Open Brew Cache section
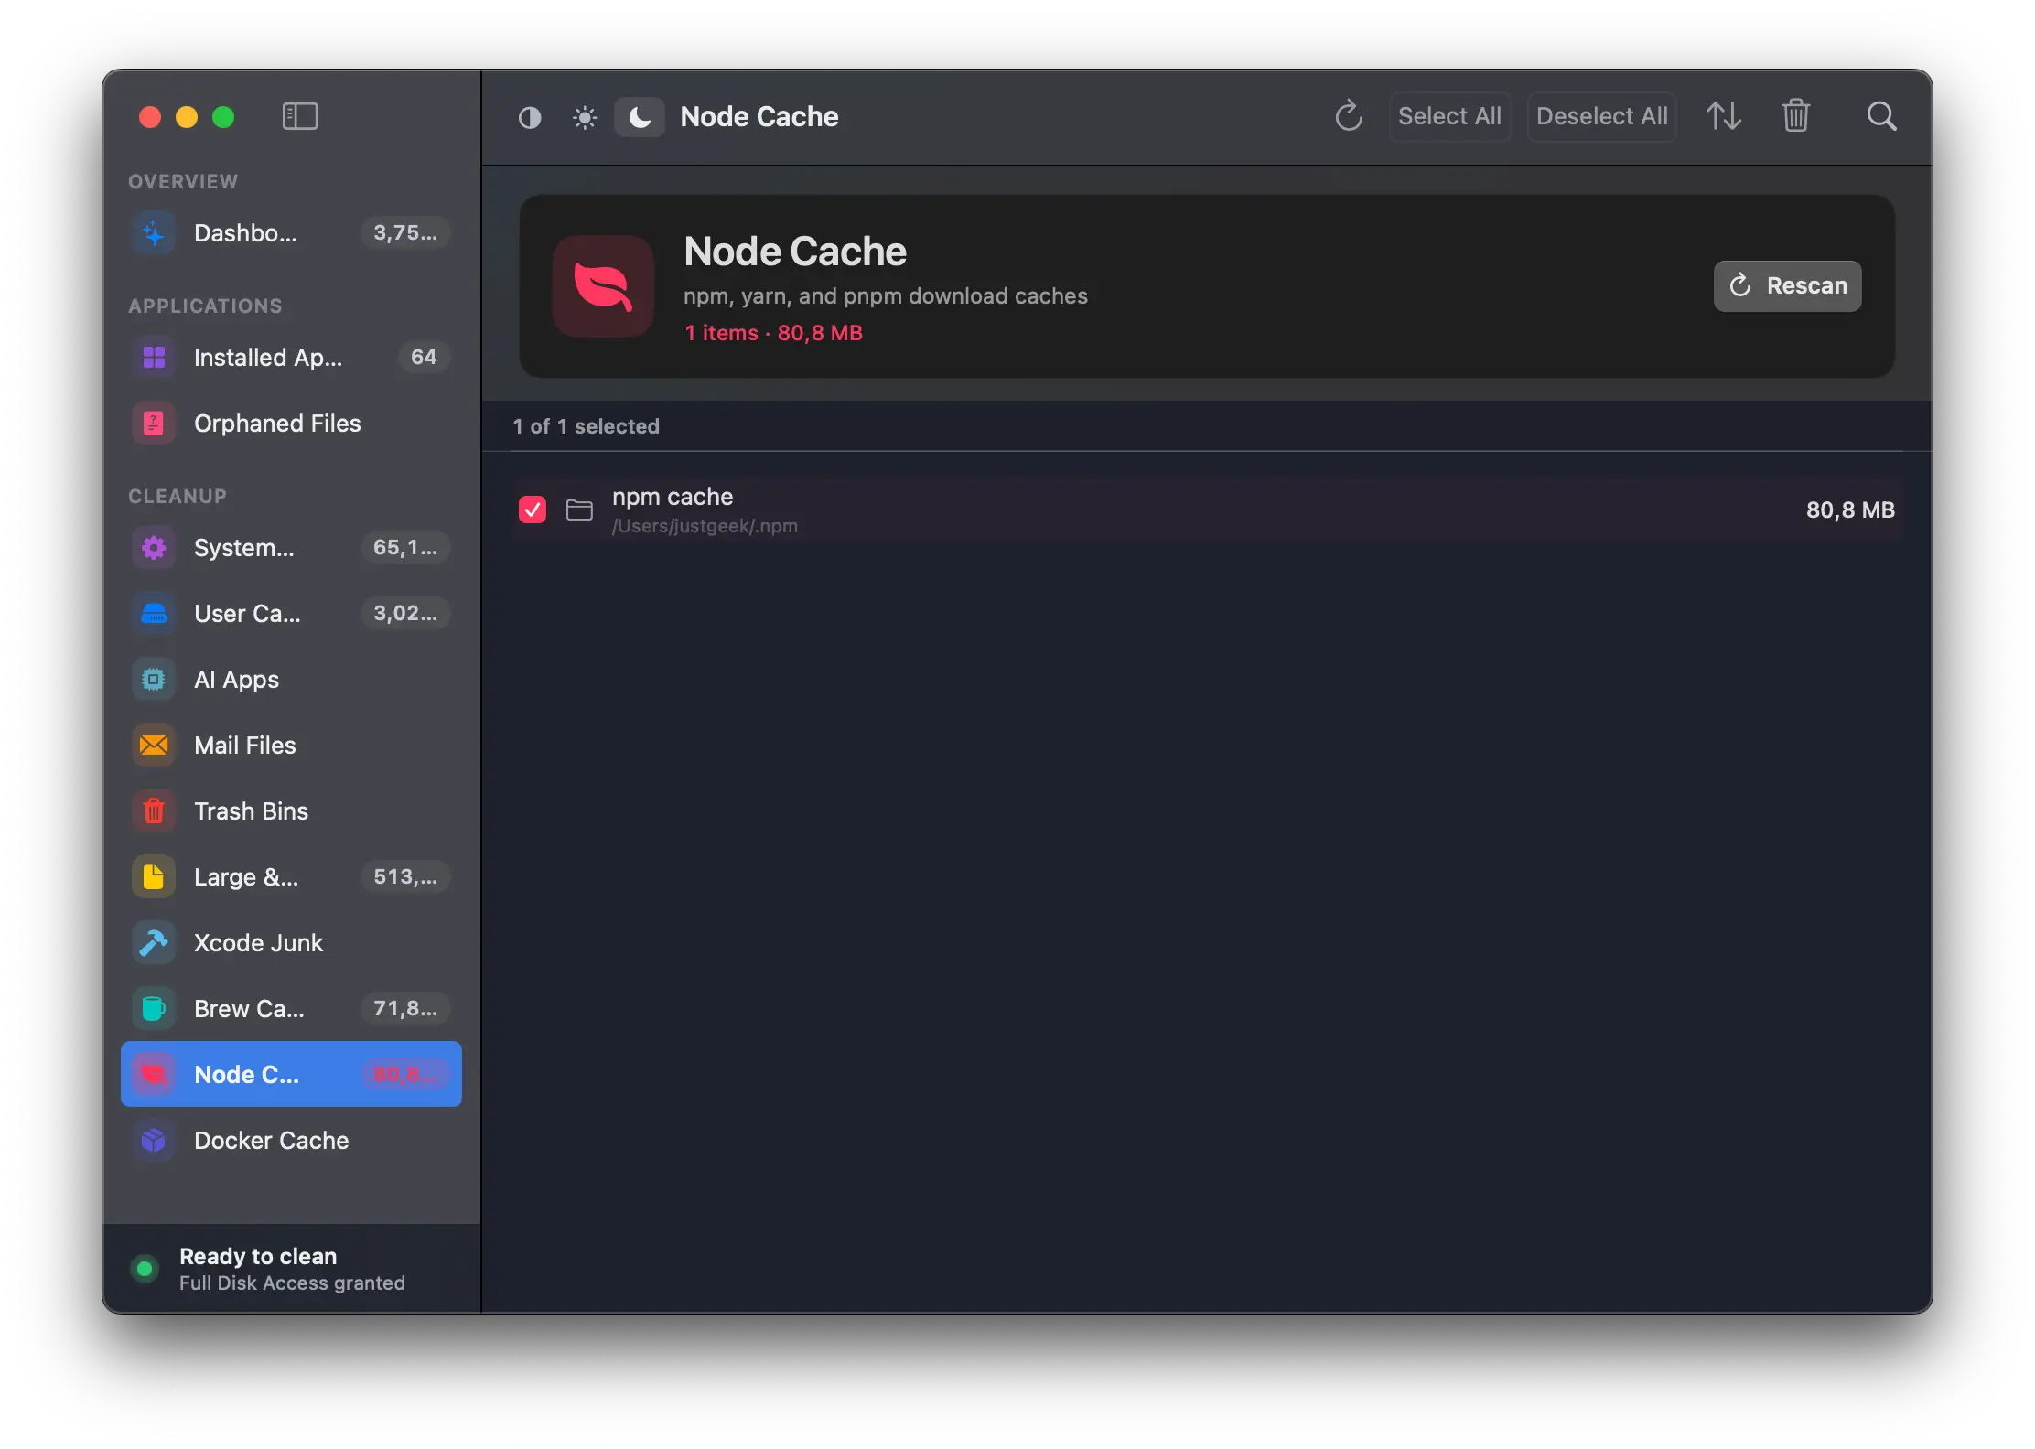Viewport: 2035px width, 1449px height. 291,1009
